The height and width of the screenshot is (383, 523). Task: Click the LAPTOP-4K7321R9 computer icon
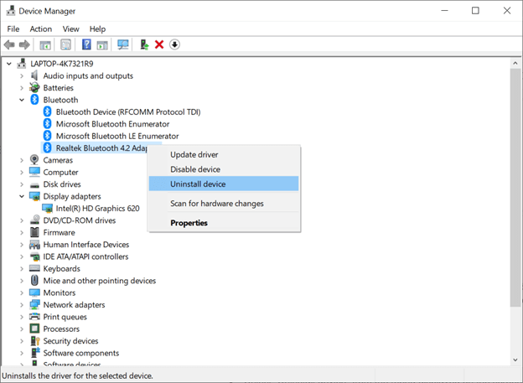(x=22, y=64)
